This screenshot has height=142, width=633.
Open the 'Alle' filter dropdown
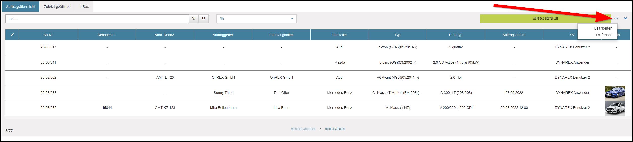coord(256,19)
